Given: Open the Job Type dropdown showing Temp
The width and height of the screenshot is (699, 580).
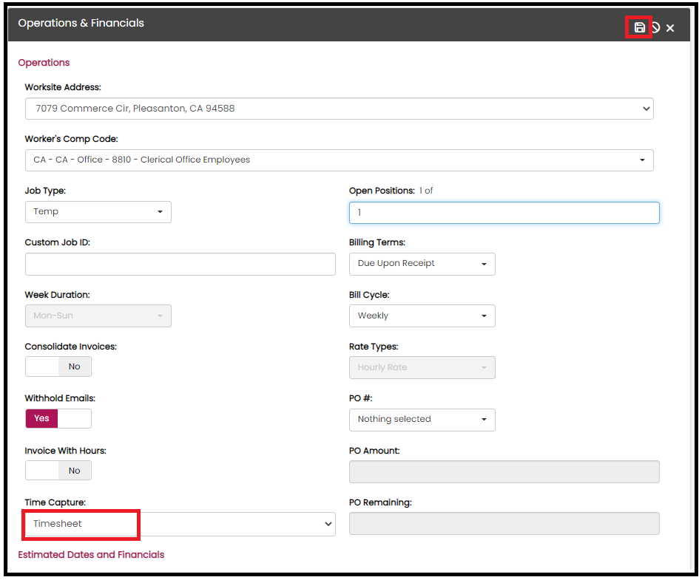Looking at the screenshot, I should pyautogui.click(x=98, y=212).
